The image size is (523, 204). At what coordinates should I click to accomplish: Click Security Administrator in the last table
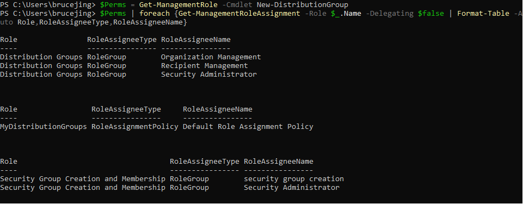tap(292, 188)
